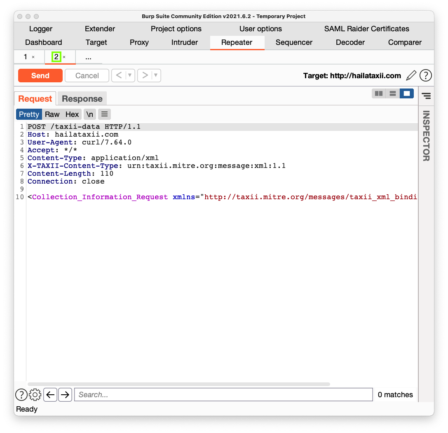The height and width of the screenshot is (433, 448).
Task: Click in the Search input field
Action: pyautogui.click(x=223, y=395)
